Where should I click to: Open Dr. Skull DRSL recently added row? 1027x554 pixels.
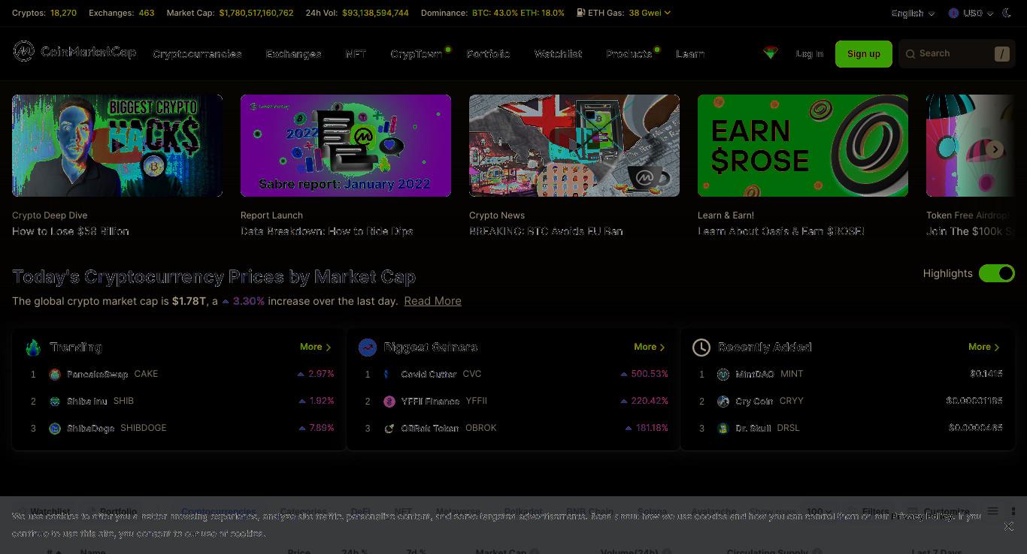coord(848,428)
